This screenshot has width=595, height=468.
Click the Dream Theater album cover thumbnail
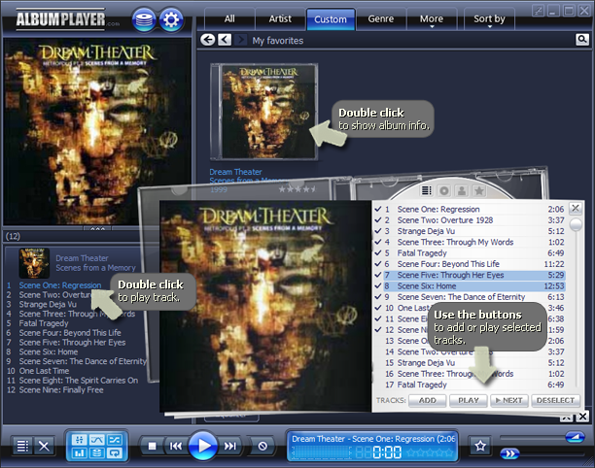click(264, 112)
